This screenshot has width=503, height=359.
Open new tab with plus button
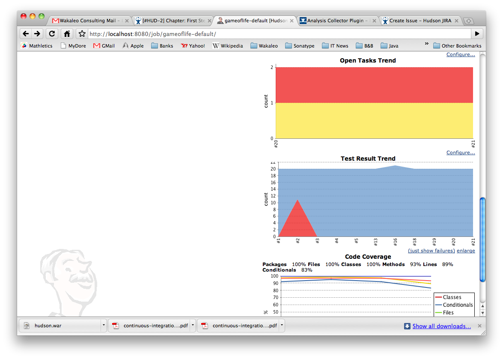[x=469, y=21]
